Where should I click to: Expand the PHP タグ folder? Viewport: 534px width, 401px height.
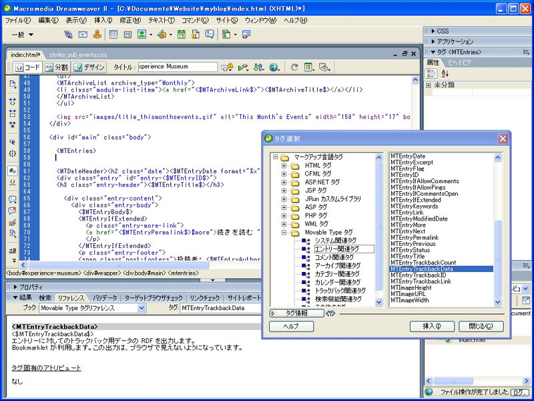click(284, 215)
